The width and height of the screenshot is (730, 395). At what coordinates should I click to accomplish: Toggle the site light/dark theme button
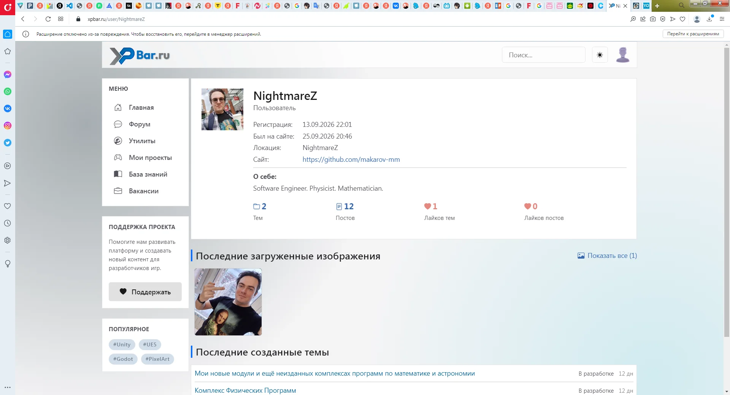600,55
